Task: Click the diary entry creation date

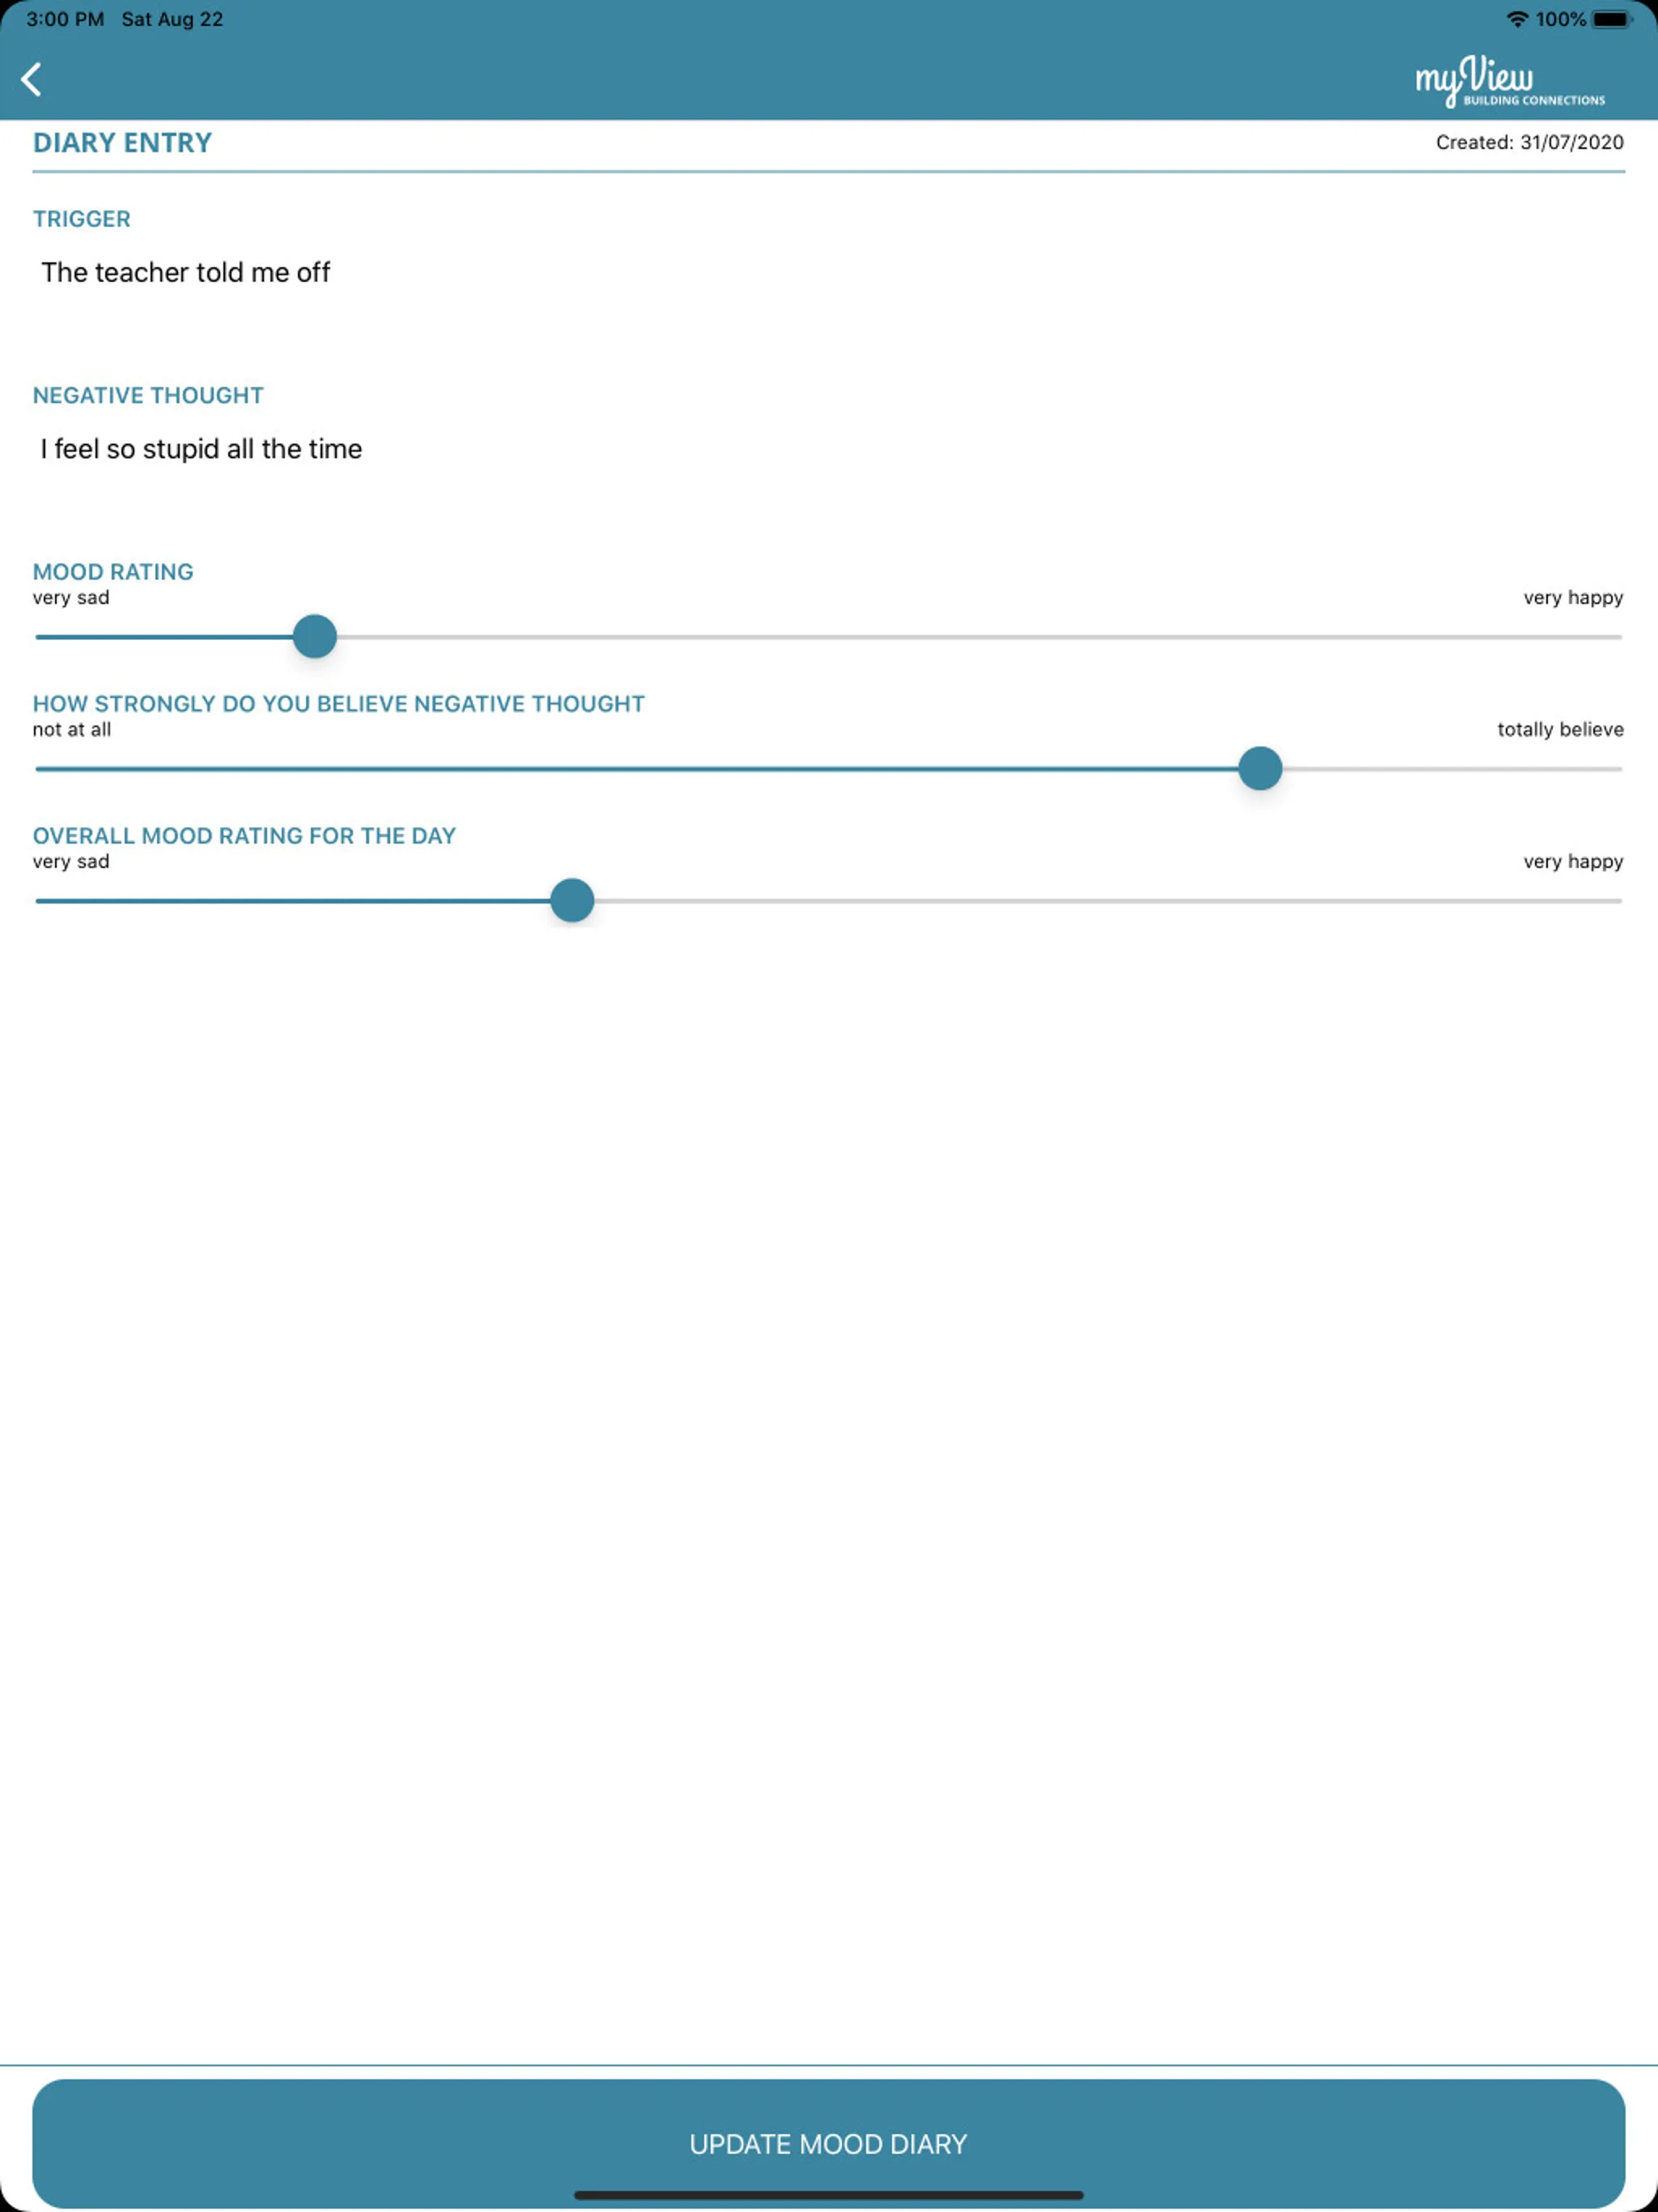Action: click(1528, 143)
